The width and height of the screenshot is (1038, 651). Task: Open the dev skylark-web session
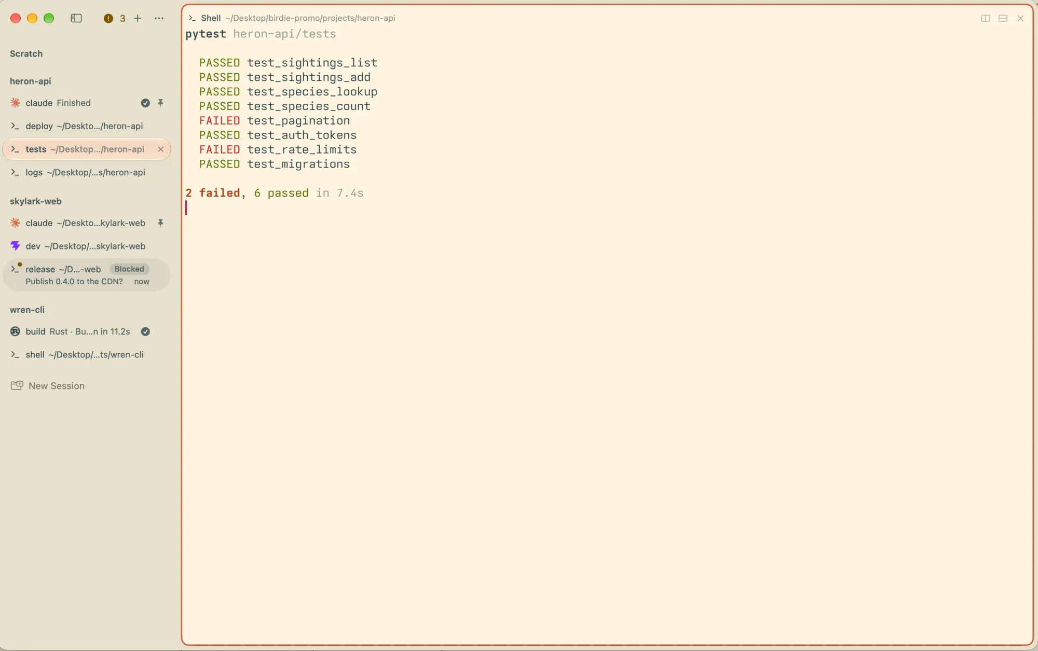coord(87,246)
